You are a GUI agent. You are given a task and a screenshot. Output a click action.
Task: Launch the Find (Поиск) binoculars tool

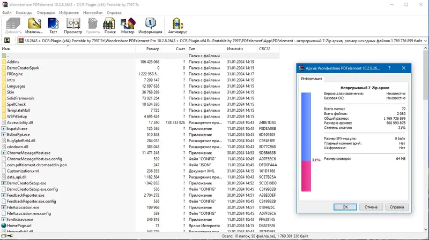tap(110, 26)
